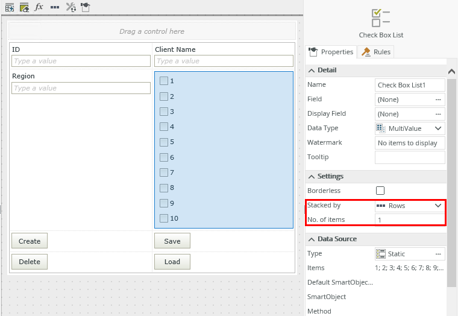This screenshot has height=316, width=458.
Task: Collapse the Data Source section
Action: coord(312,239)
